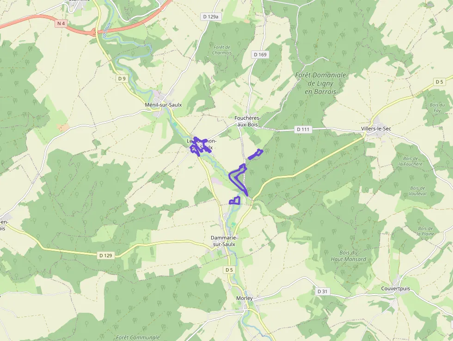This screenshot has height=341, width=453.
Task: Click the Forêt de Charmois label
Action: click(x=222, y=50)
